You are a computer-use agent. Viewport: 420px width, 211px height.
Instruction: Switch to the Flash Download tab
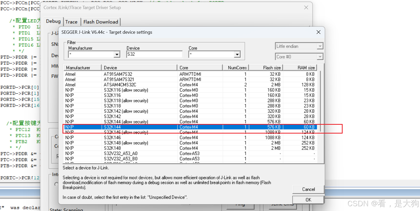tap(101, 22)
